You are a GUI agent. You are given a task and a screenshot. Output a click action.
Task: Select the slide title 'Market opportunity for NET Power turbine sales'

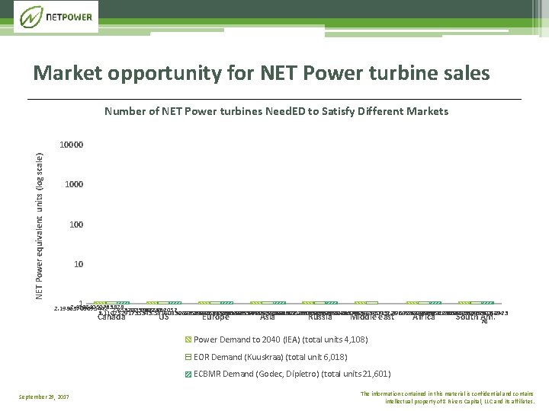pyautogui.click(x=262, y=73)
